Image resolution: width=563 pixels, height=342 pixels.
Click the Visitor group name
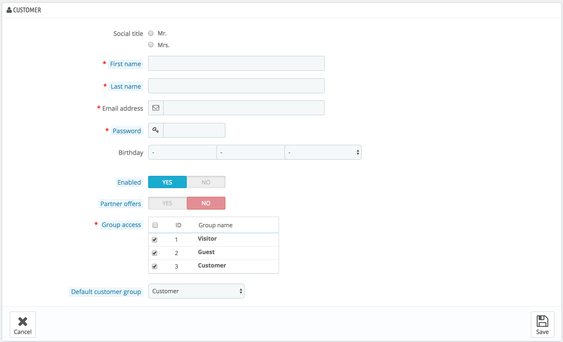pos(207,239)
